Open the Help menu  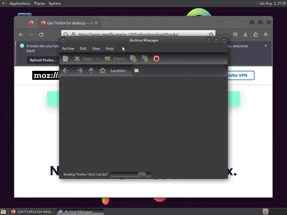click(110, 48)
